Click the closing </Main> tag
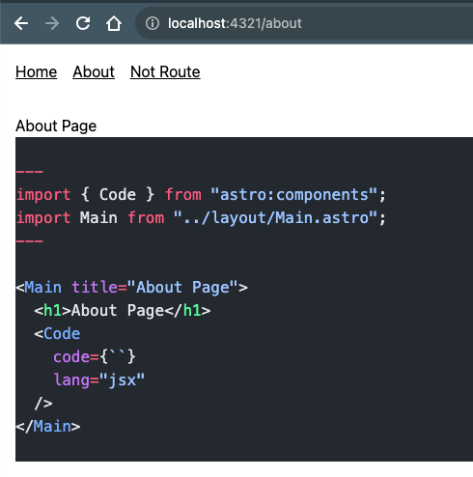 (x=48, y=427)
